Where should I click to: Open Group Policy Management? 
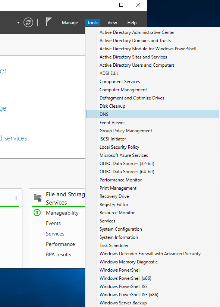[126, 131]
